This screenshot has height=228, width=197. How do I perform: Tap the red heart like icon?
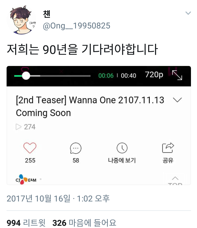click(30, 148)
